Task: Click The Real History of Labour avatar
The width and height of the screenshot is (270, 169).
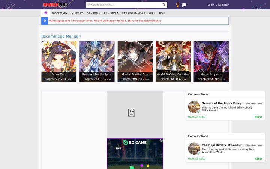Action: pyautogui.click(x=194, y=149)
